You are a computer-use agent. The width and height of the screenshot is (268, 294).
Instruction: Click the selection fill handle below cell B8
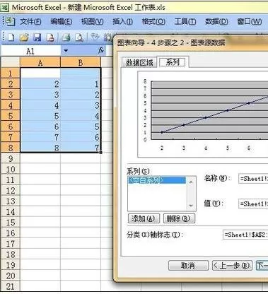coord(101,153)
